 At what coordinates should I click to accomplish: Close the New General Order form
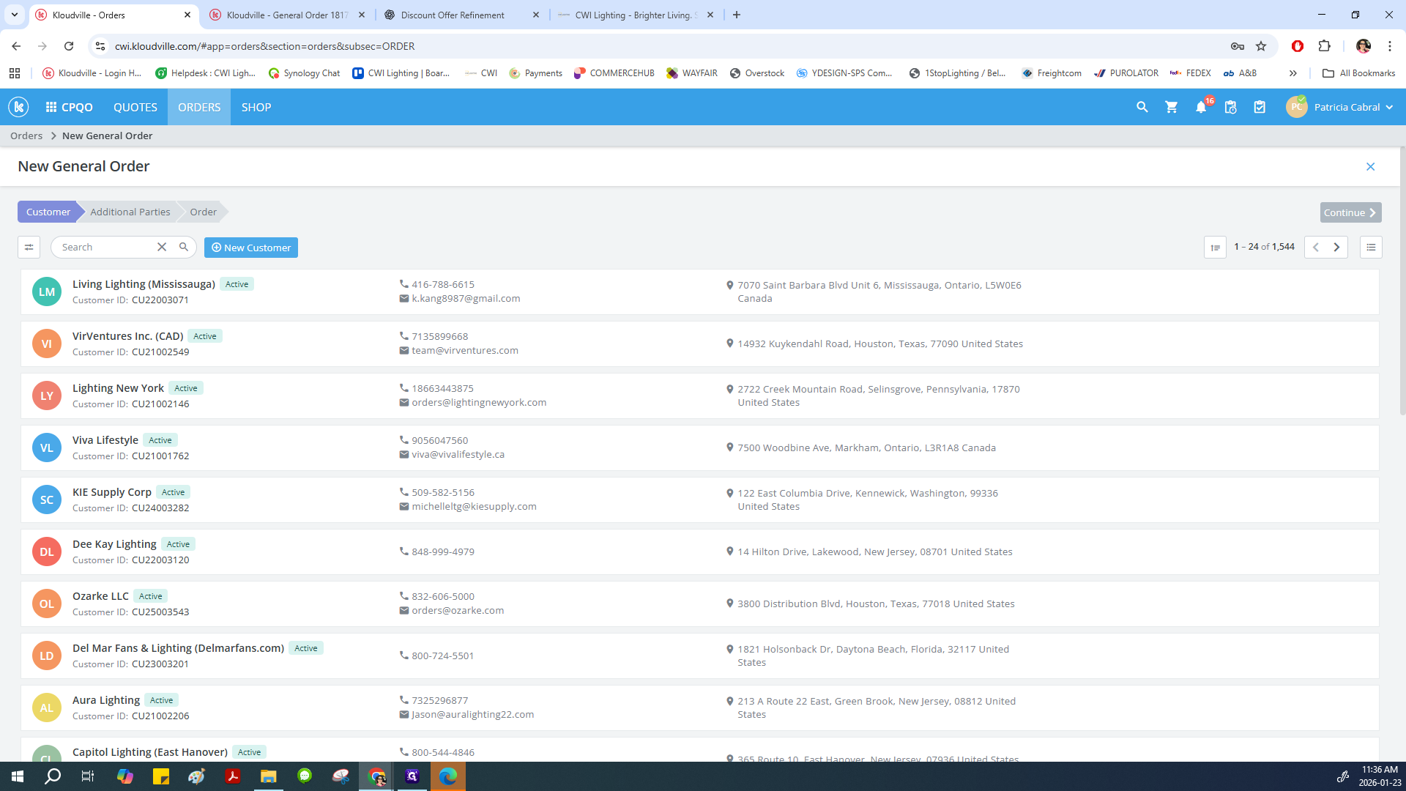point(1370,167)
